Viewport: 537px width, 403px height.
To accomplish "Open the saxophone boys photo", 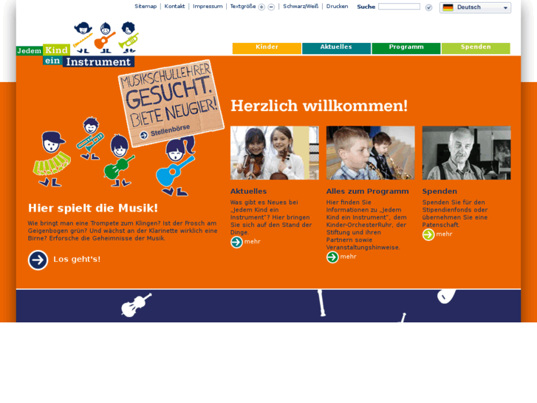I will 371,153.
